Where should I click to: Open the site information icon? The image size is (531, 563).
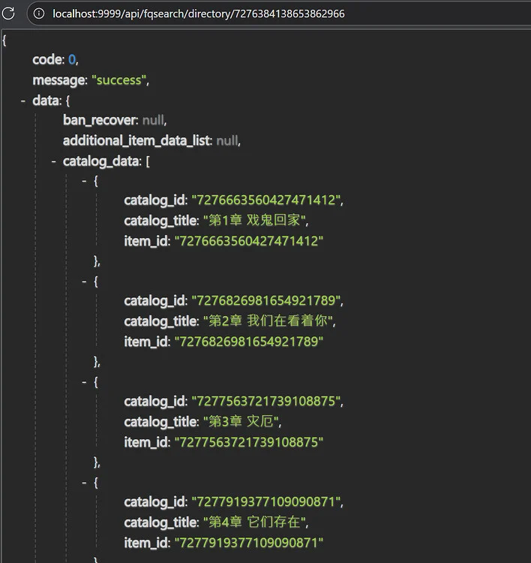coord(39,14)
